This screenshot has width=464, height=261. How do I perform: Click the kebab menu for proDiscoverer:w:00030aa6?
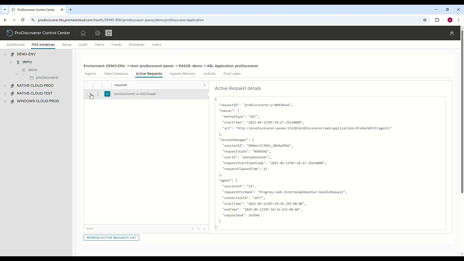pos(98,94)
